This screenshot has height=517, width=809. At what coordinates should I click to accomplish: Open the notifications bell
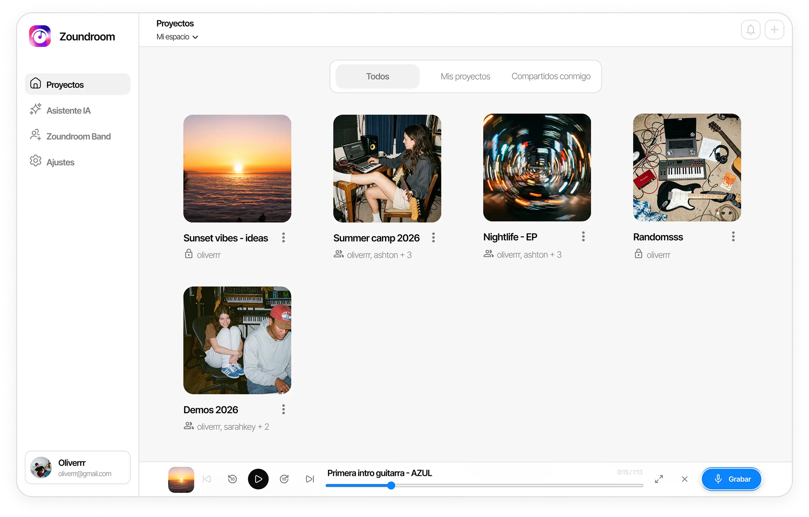pyautogui.click(x=750, y=29)
